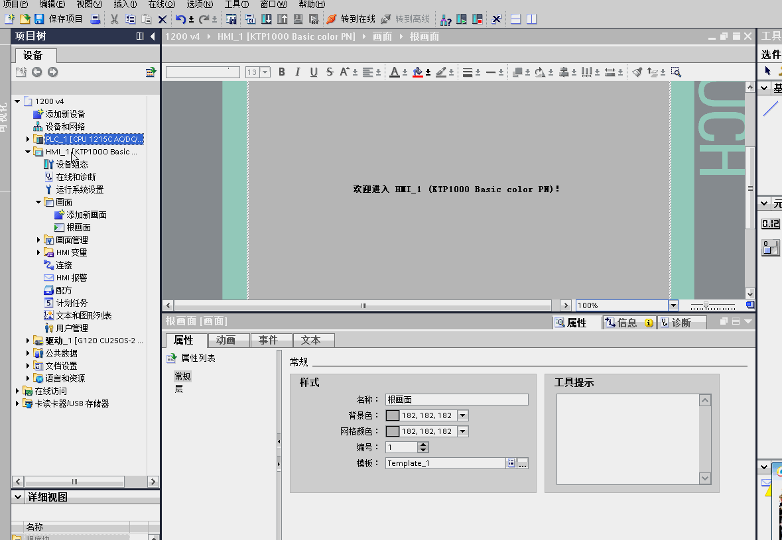
Task: Click the New project icon
Action: click(9, 19)
